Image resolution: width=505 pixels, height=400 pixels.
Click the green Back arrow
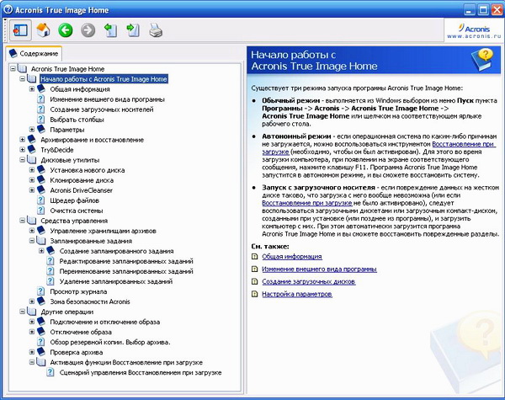66,30
